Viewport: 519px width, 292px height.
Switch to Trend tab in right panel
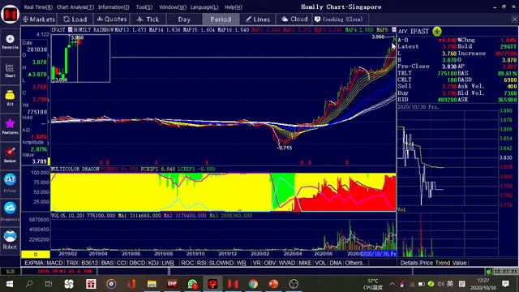[443, 263]
